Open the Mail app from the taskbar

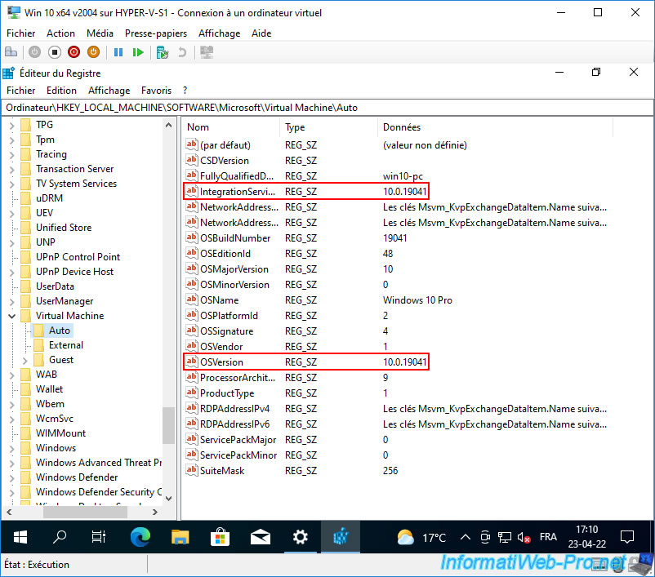point(261,537)
